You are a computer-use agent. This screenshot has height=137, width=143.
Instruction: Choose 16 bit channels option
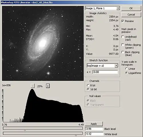pos(88,89)
